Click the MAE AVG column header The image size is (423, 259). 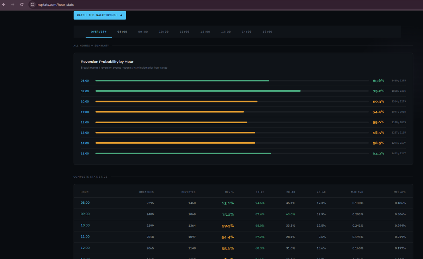(x=357, y=192)
